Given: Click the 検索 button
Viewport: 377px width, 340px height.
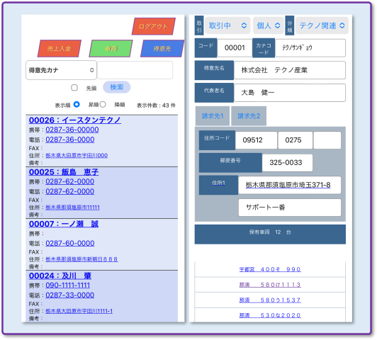Looking at the screenshot, I should point(117,87).
